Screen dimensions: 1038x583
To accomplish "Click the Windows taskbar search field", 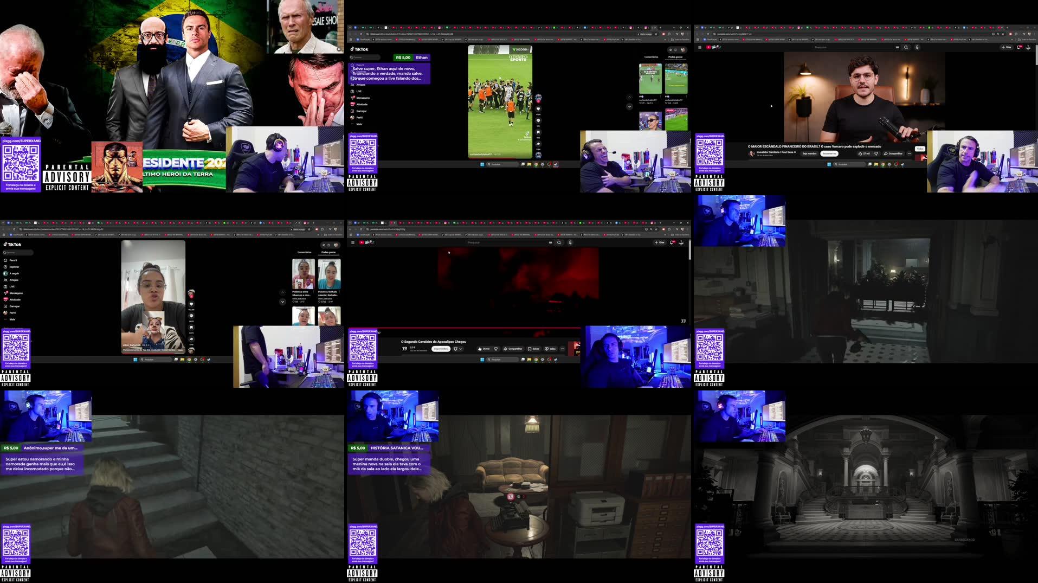I will tap(504, 359).
